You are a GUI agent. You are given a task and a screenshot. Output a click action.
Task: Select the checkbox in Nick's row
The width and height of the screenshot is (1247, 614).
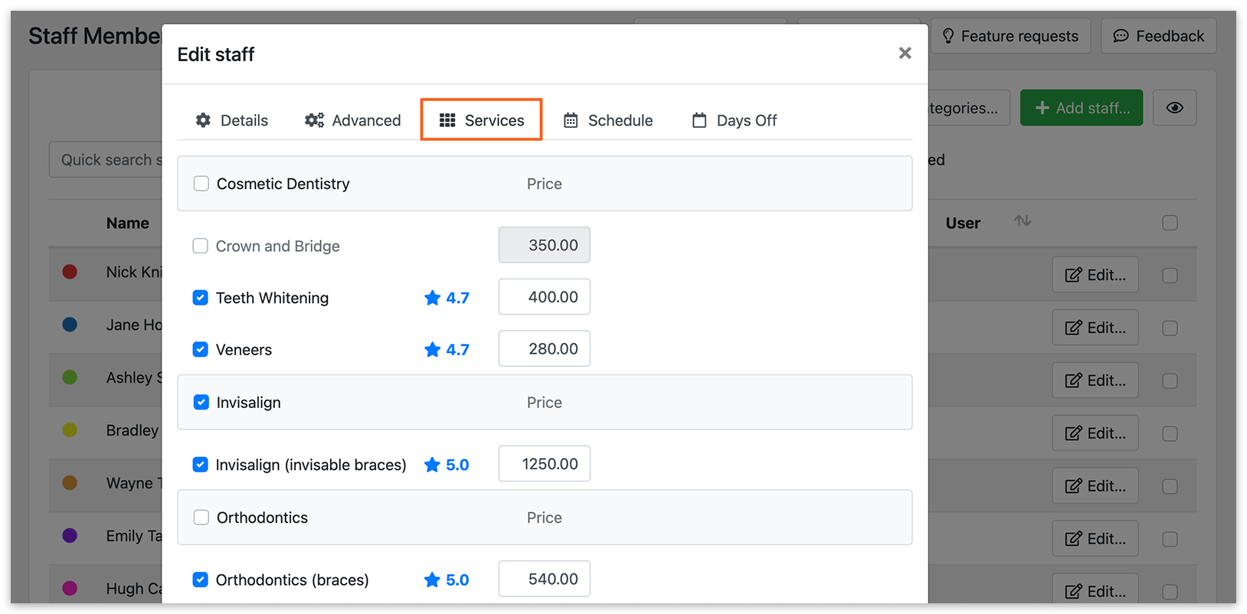1170,276
